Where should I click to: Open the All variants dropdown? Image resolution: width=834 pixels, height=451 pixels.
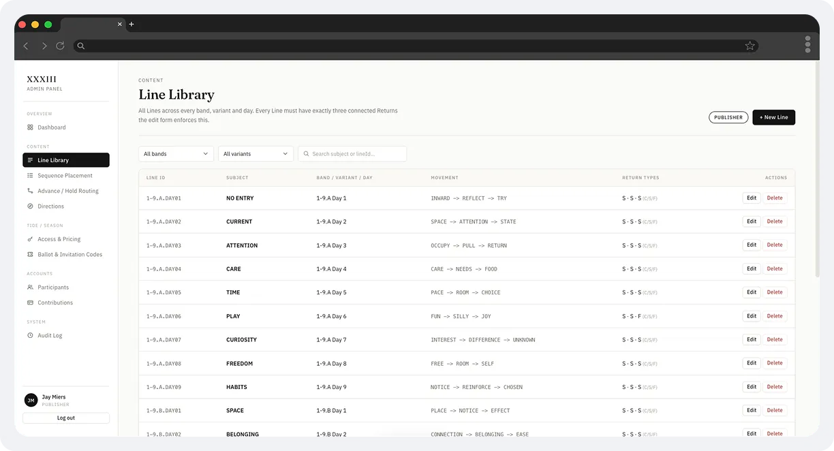click(256, 154)
